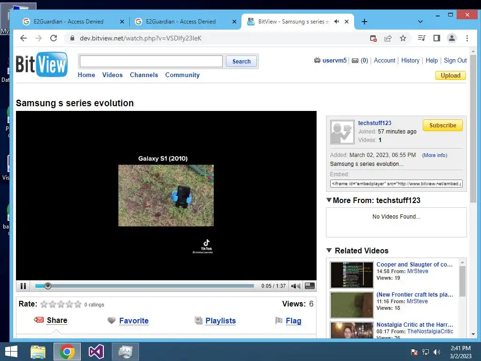The image size is (481, 361).
Task: Open Visual Studio from the taskbar
Action: (x=96, y=352)
